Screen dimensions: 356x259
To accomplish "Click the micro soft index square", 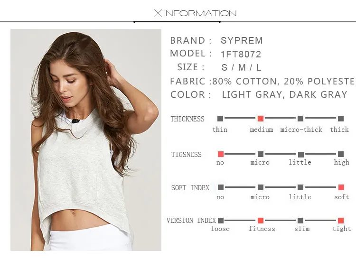I will [x=261, y=187].
